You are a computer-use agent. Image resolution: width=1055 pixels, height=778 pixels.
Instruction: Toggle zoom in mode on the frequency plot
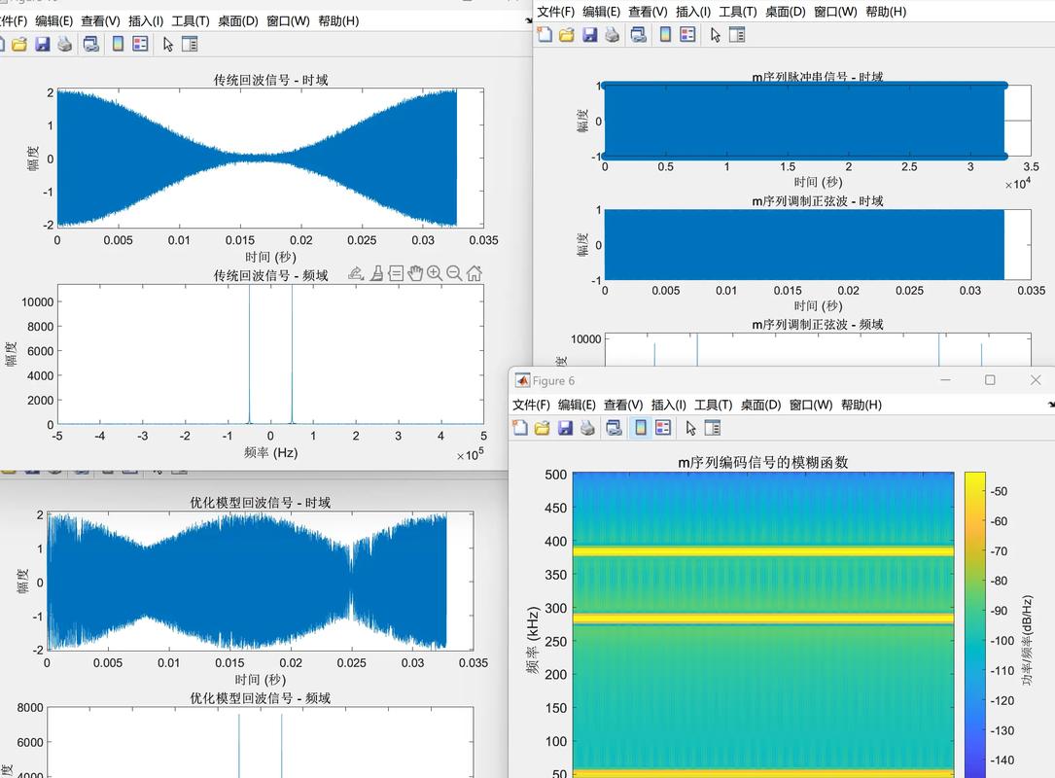434,273
